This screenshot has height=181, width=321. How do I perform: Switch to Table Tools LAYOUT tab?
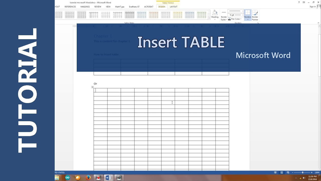174,7
